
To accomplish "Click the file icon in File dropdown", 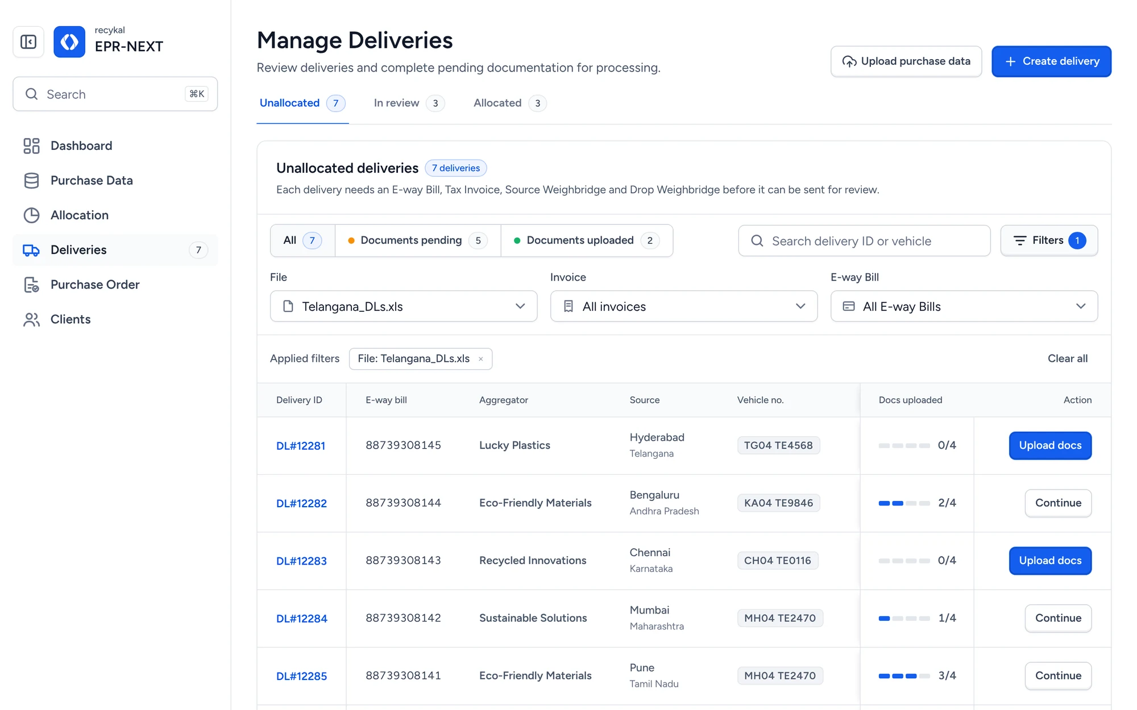I will 288,306.
